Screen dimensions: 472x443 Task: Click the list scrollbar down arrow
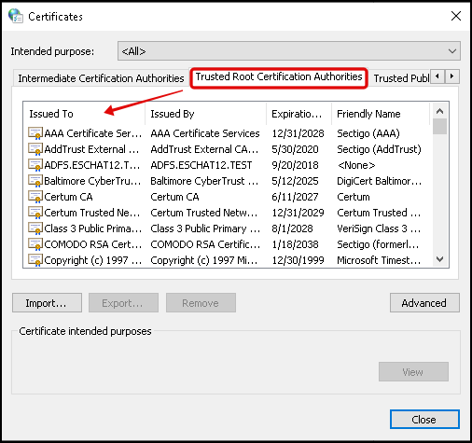click(x=439, y=259)
